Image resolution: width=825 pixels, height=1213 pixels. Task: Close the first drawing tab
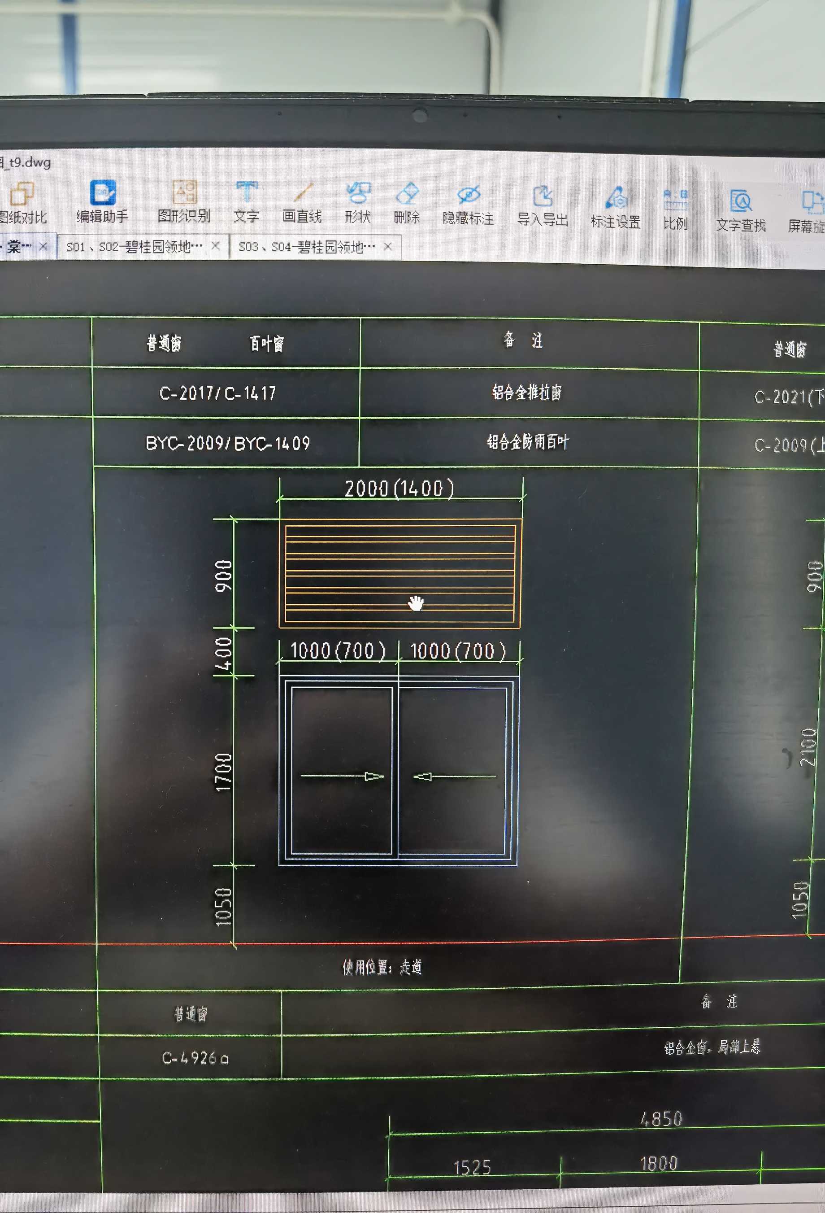click(x=43, y=246)
